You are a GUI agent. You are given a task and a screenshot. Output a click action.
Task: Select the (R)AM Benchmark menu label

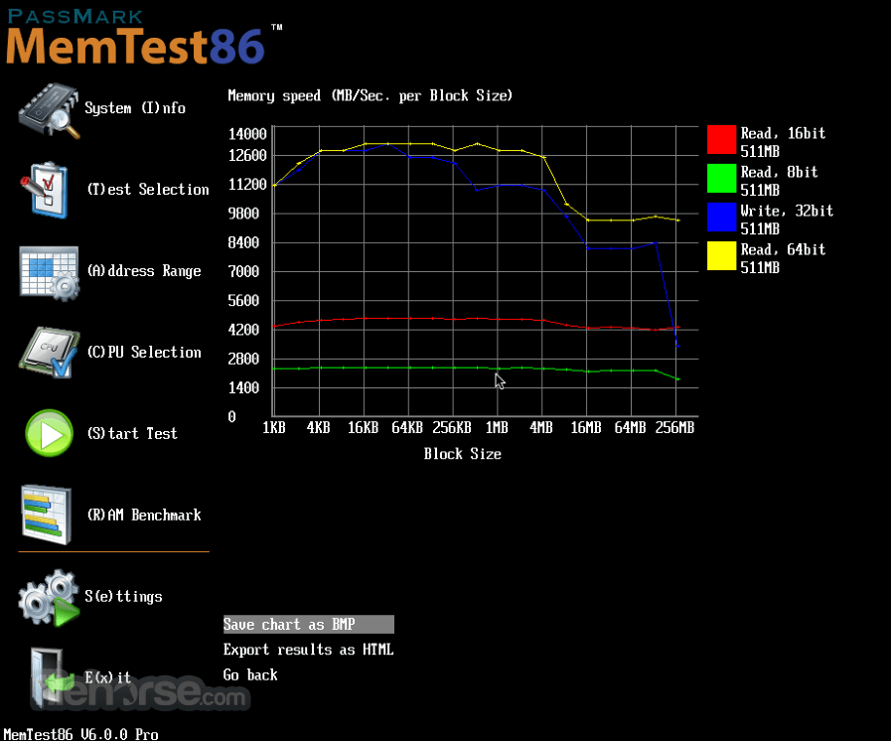coord(144,515)
